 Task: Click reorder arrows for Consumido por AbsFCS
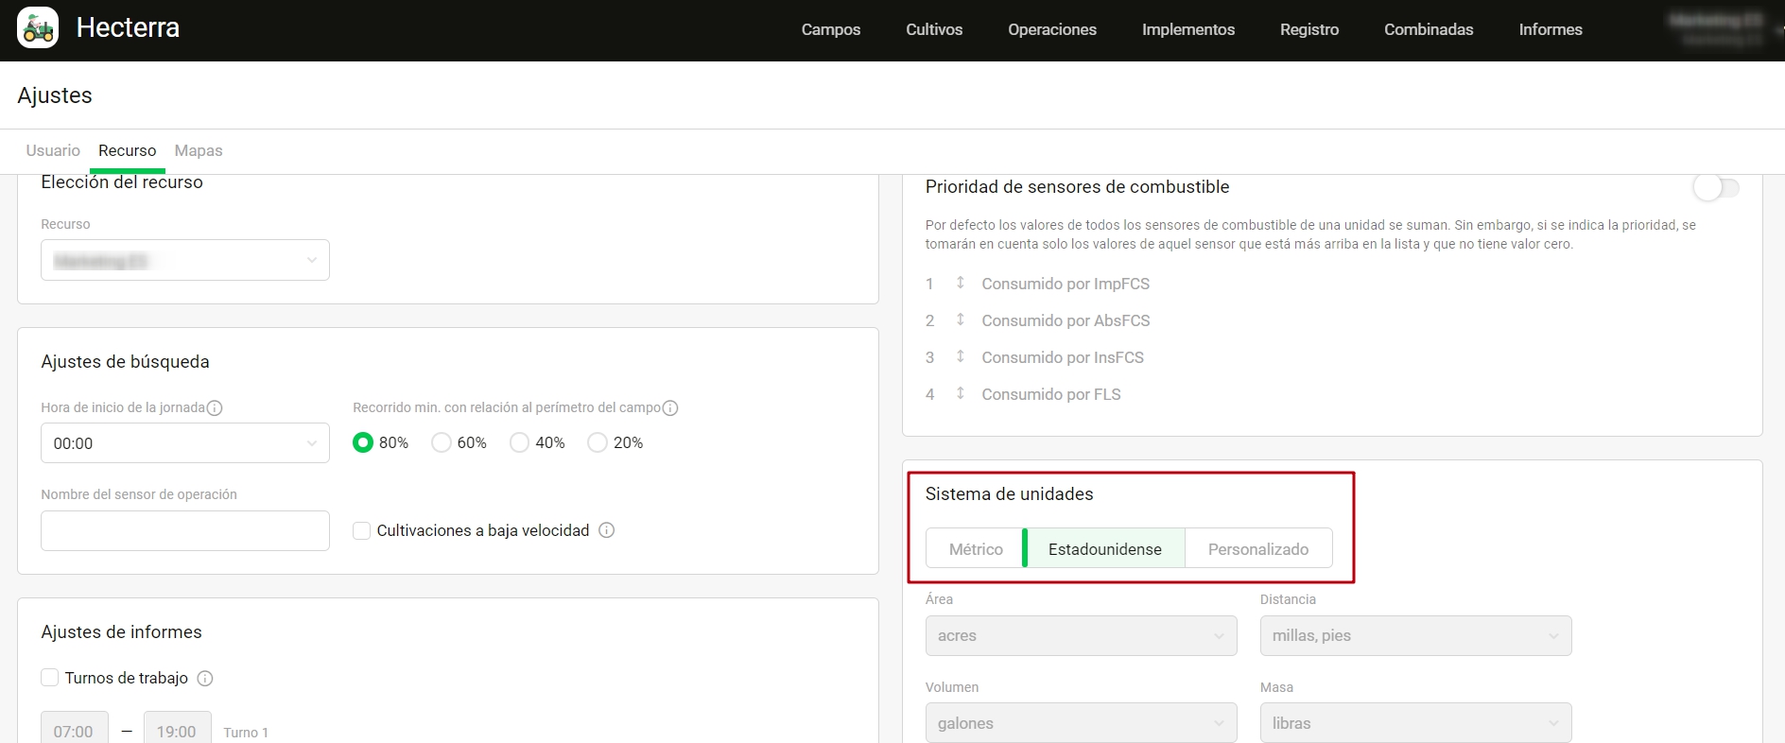pos(960,320)
